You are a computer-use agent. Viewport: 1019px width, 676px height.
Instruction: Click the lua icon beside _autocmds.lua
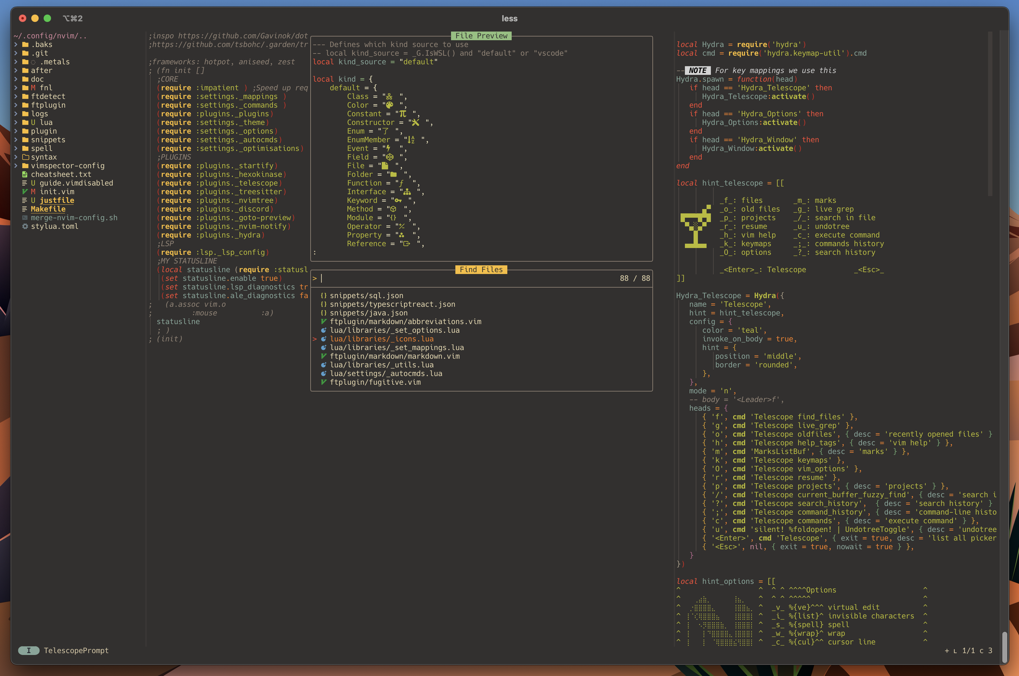[323, 374]
